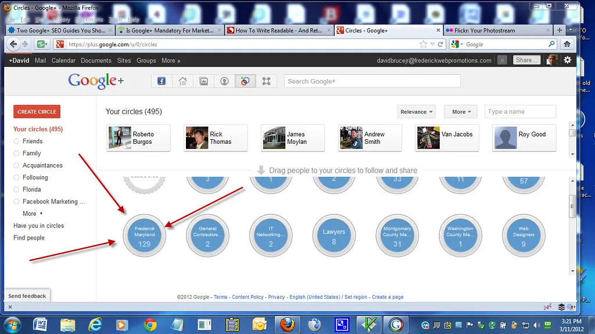This screenshot has height=334, width=595.
Task: Open the list all tabs dropdown
Action: pos(571,30)
